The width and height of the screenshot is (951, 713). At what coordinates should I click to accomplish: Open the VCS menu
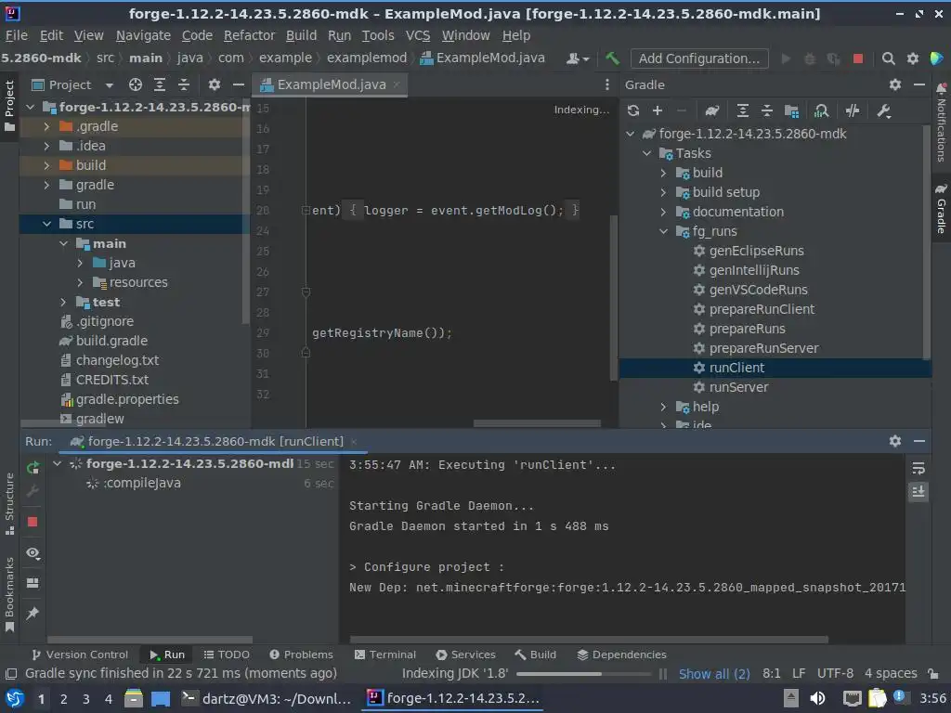tap(418, 36)
